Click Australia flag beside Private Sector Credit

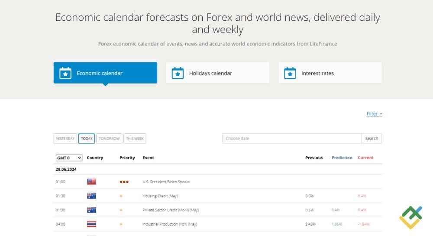pyautogui.click(x=91, y=210)
